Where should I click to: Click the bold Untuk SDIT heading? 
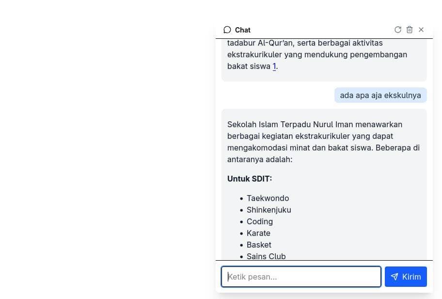coord(250,179)
